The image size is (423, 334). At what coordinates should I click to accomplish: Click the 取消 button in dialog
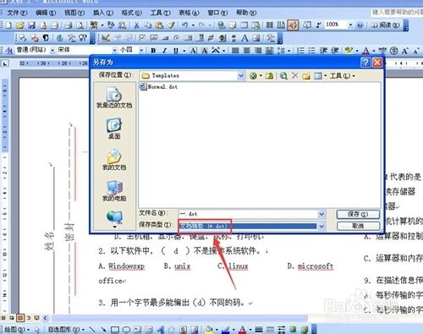pyautogui.click(x=358, y=226)
